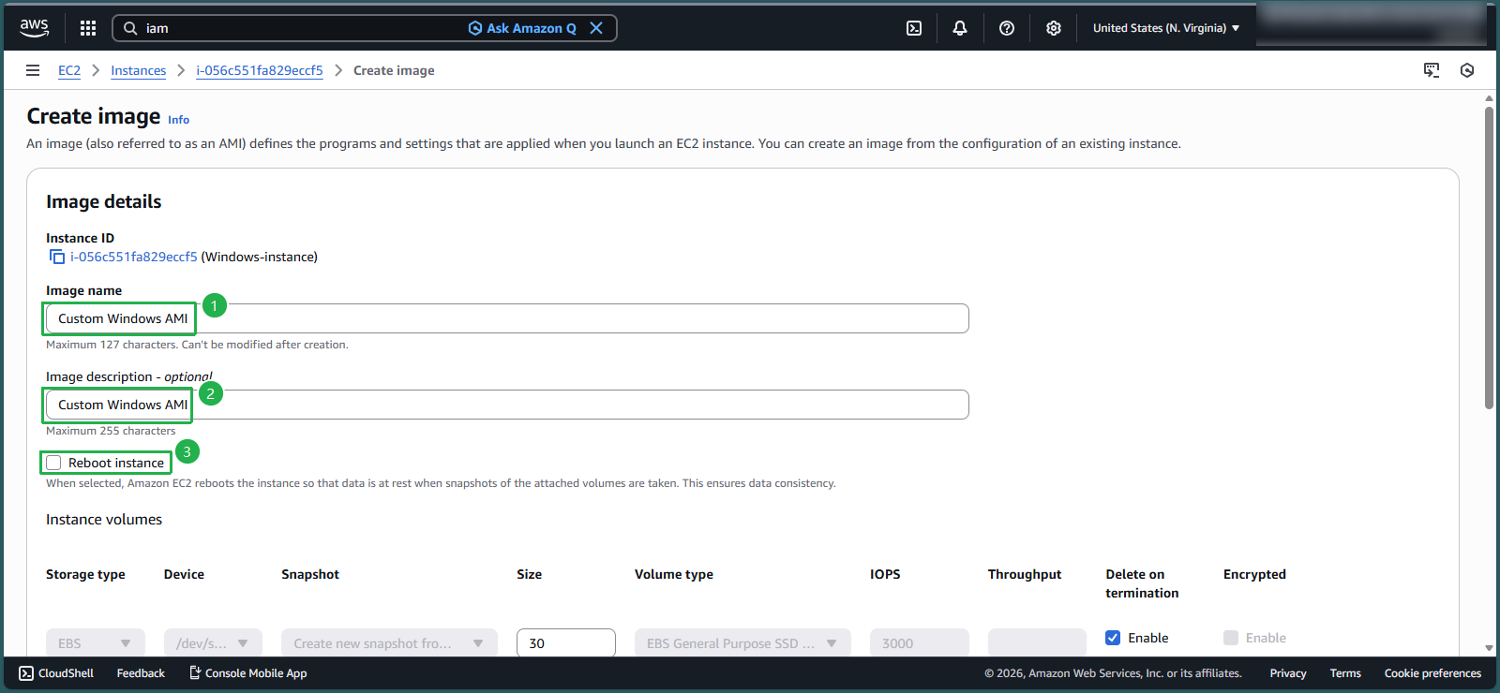Open the help question mark menu
This screenshot has width=1500, height=693.
pos(1007,28)
